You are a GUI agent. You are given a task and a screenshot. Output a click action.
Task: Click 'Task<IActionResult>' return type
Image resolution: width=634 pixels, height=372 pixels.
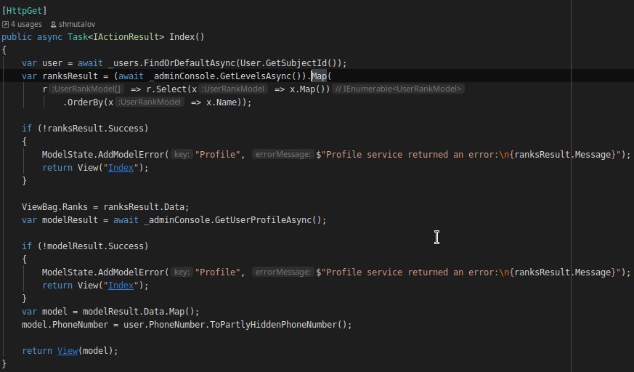115,37
